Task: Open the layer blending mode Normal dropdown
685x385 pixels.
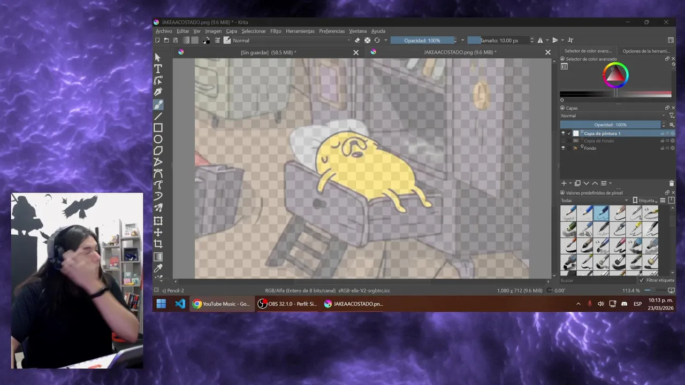Action: pos(613,115)
